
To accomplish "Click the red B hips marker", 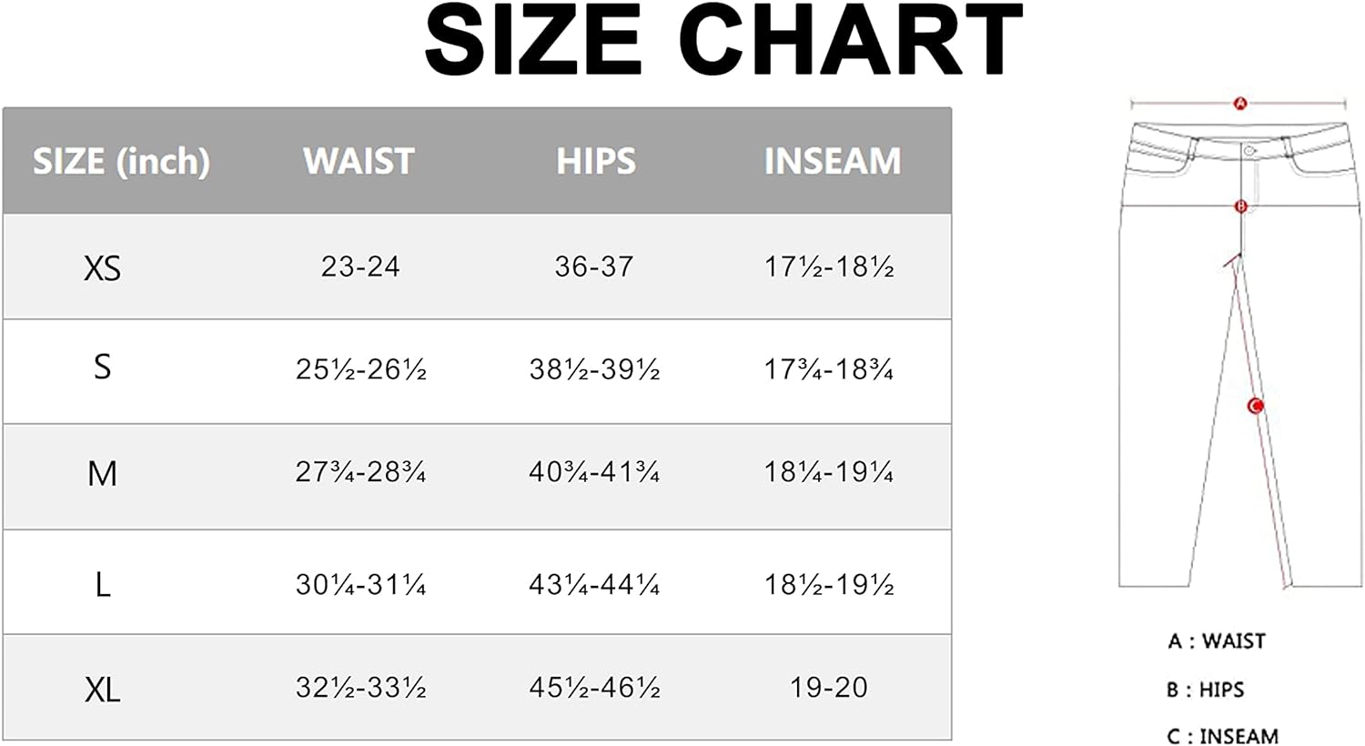I will 1240,207.
